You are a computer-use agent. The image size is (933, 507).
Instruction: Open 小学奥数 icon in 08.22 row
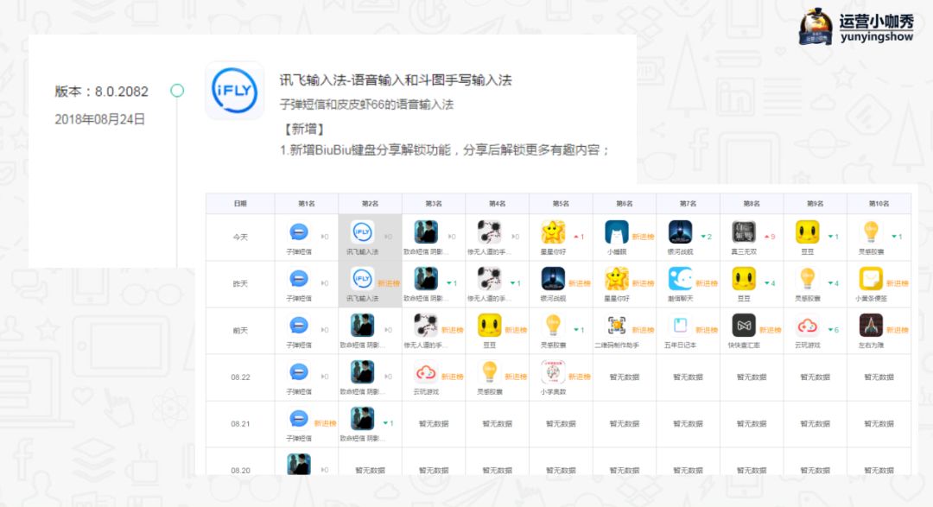[554, 372]
